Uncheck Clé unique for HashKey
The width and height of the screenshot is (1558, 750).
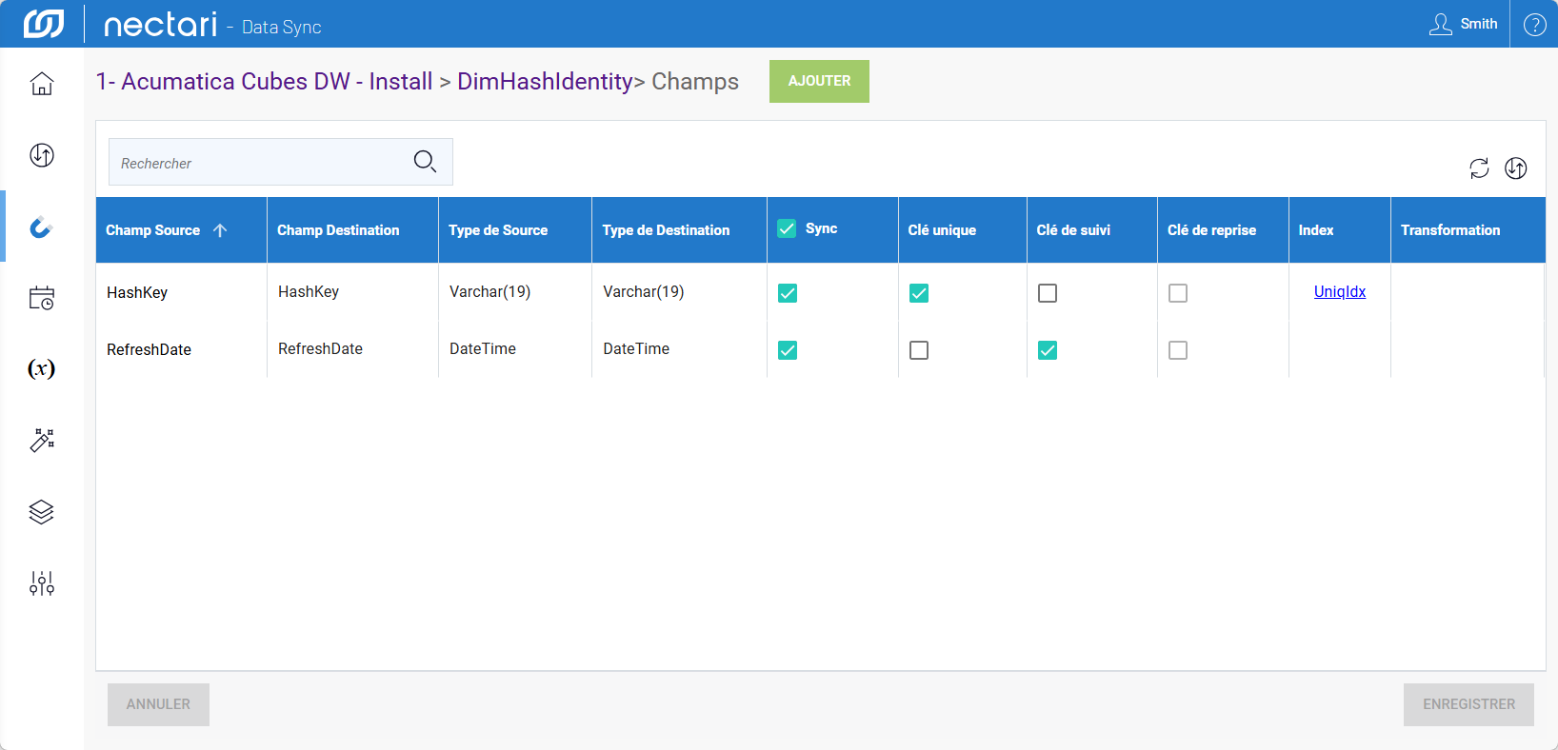coord(919,293)
